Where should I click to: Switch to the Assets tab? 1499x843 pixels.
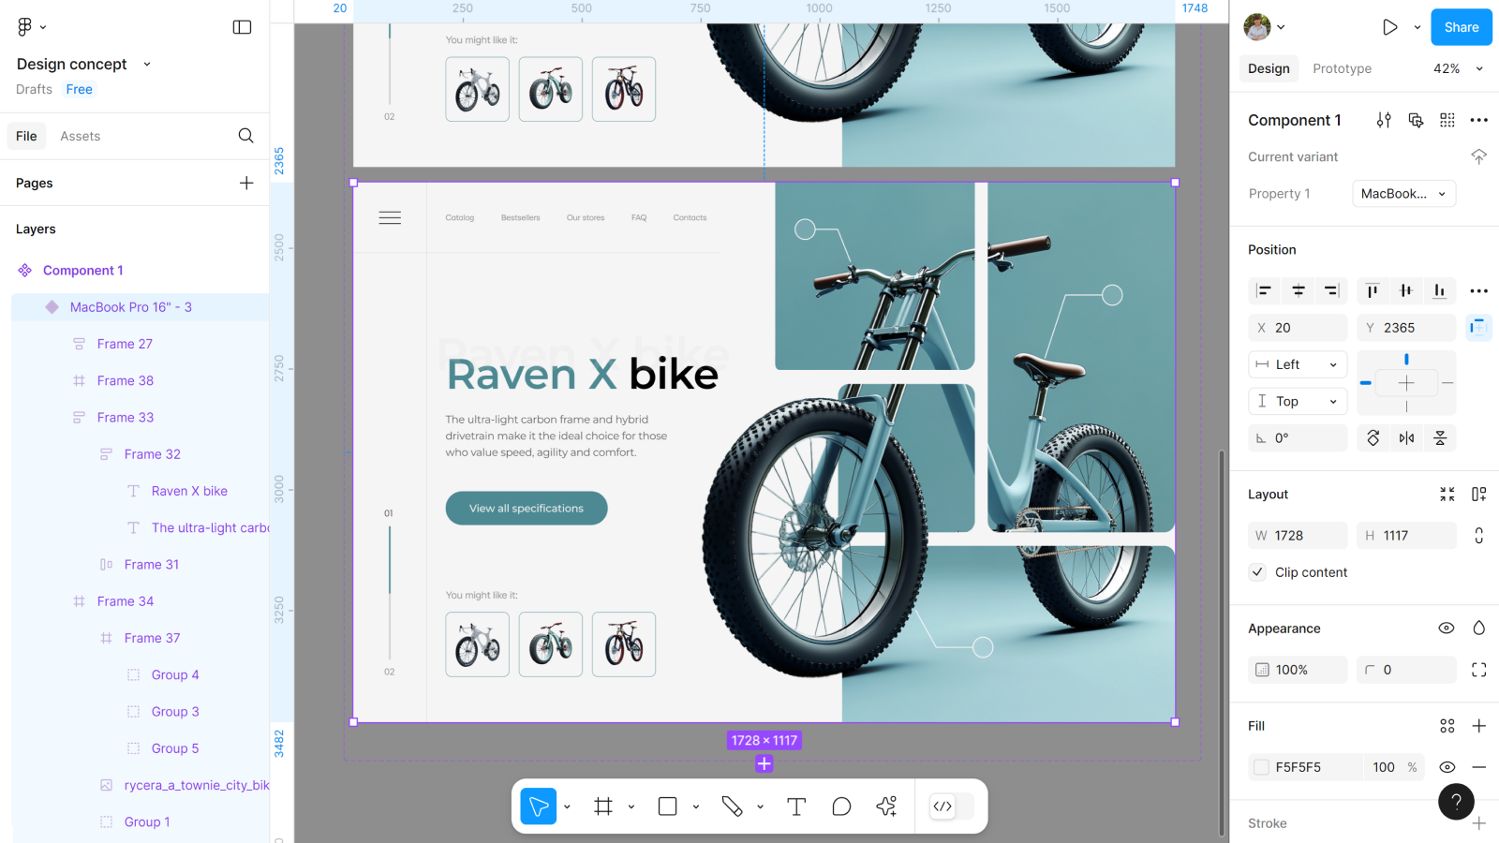click(80, 136)
